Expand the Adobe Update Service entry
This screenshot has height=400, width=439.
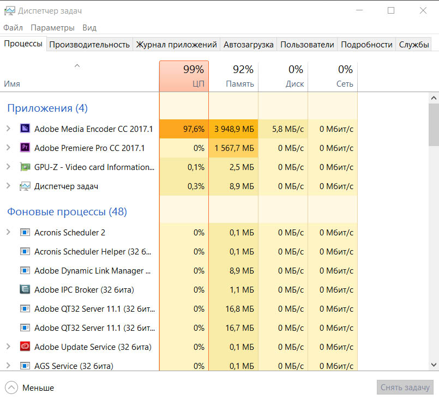8,347
